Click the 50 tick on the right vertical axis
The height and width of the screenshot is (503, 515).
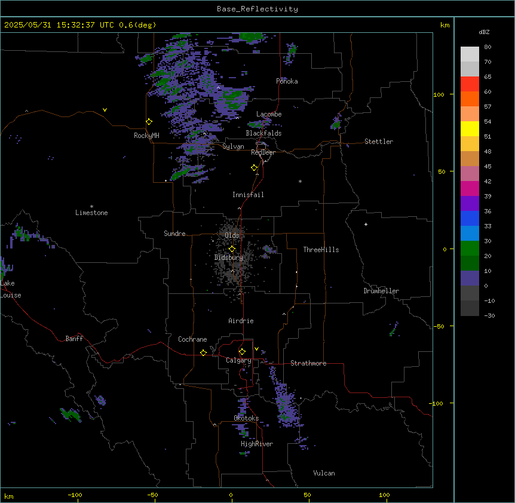pos(442,171)
